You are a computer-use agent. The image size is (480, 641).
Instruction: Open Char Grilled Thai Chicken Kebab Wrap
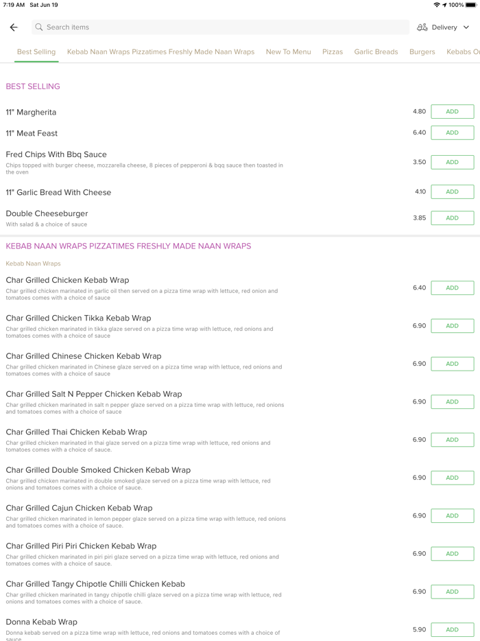[x=76, y=432]
